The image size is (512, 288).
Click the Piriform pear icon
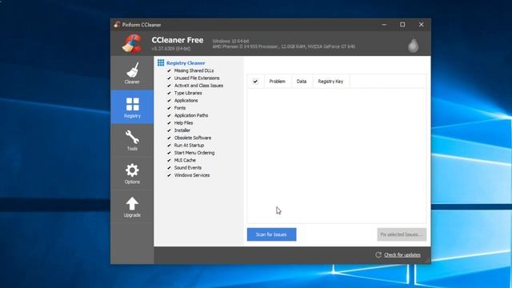(x=413, y=45)
